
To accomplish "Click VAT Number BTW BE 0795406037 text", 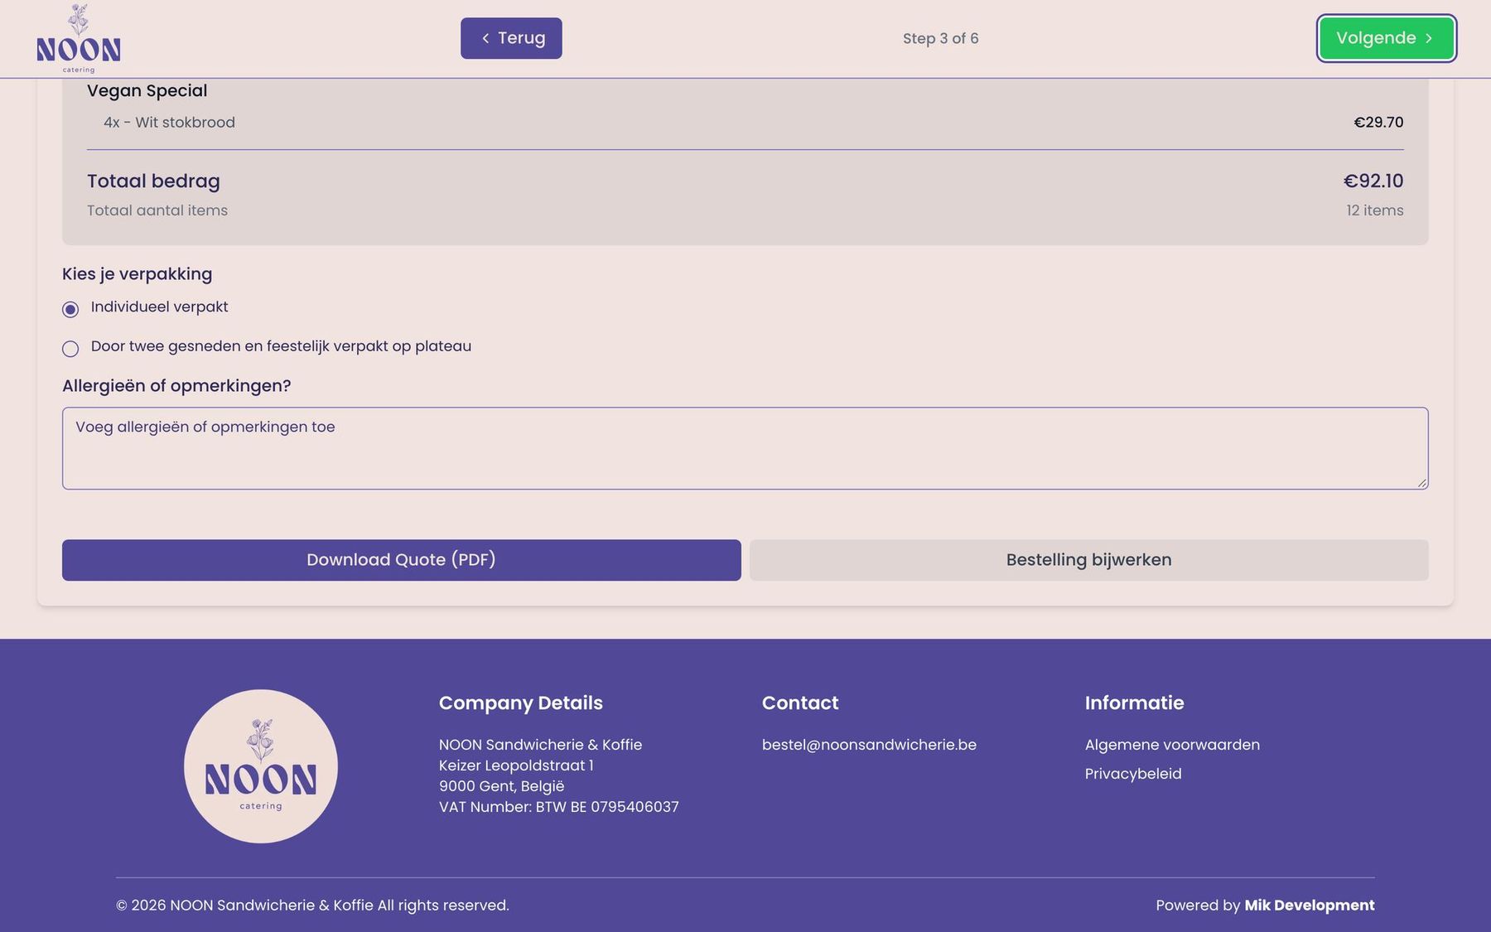I will pyautogui.click(x=558, y=807).
